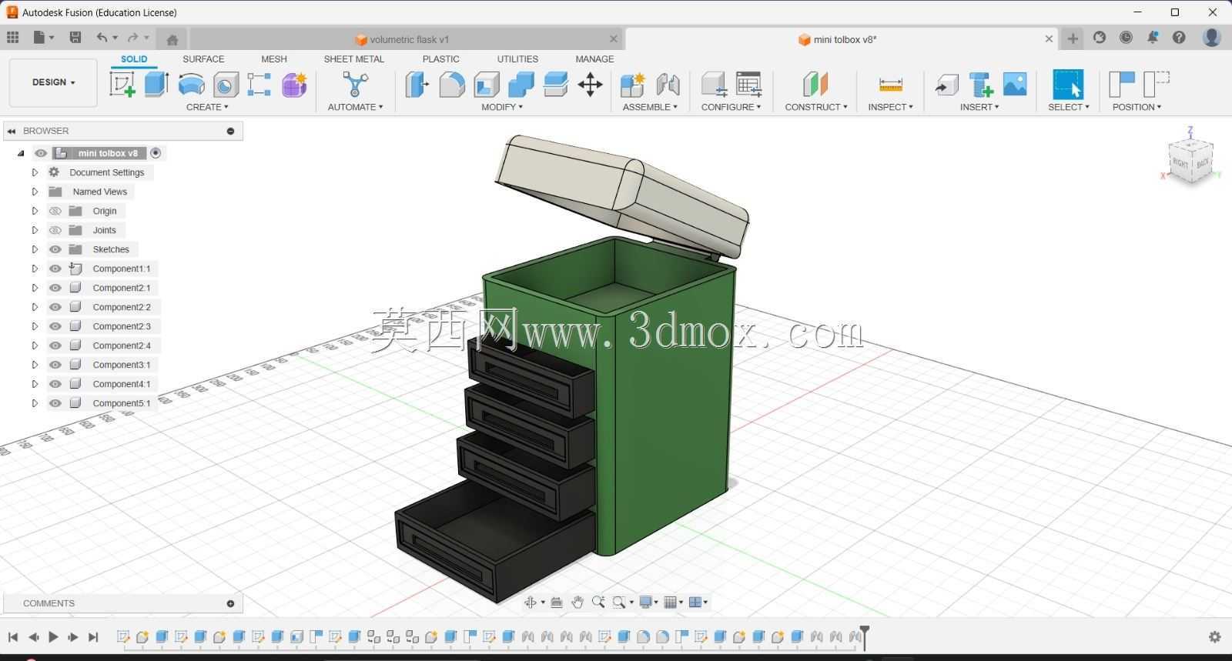Show the Origin folder eye toggle
The height and width of the screenshot is (661, 1232).
pos(55,211)
